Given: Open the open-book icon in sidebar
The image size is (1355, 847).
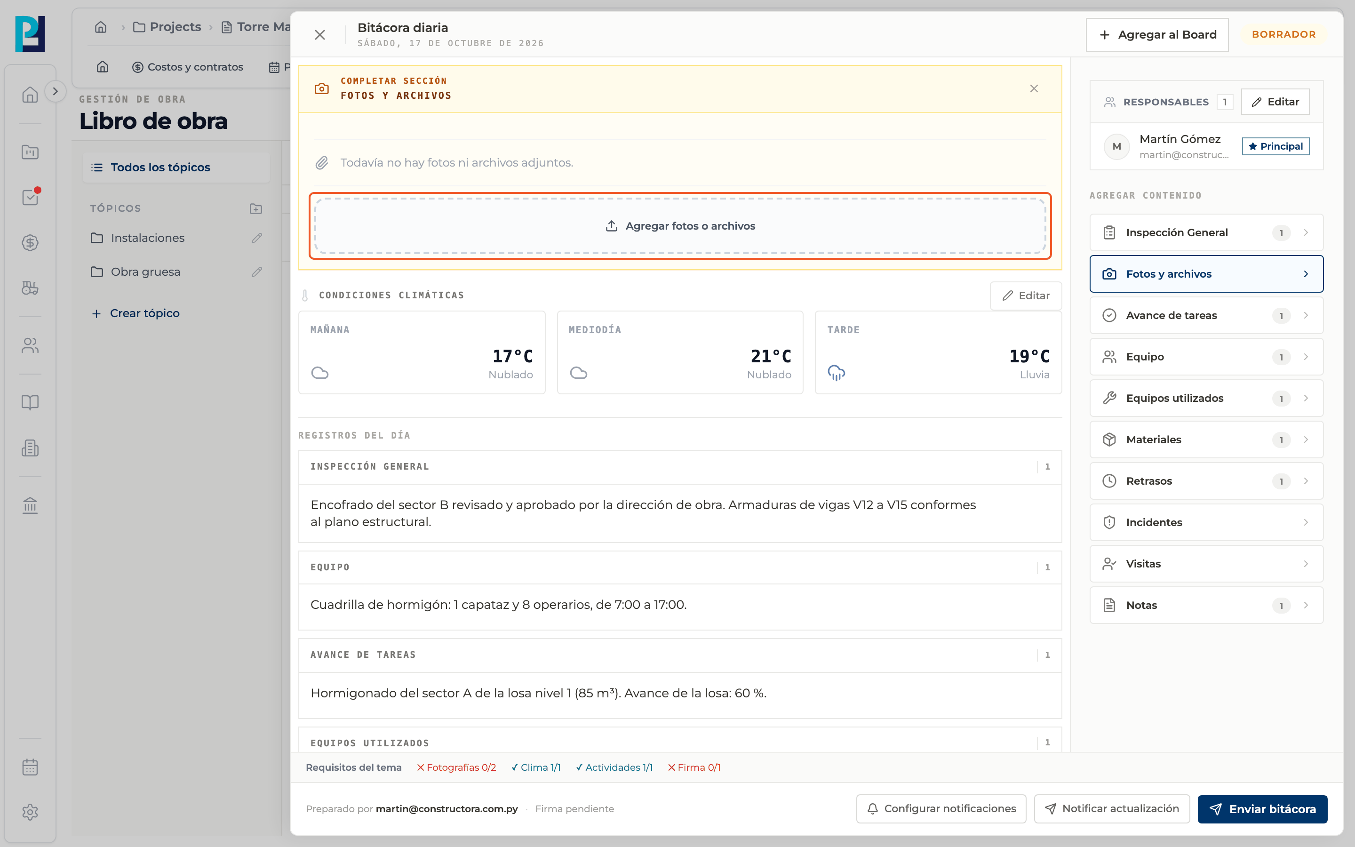Looking at the screenshot, I should click(x=30, y=402).
